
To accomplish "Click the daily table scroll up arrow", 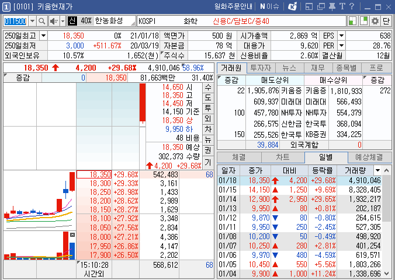I will pyautogui.click(x=387, y=170).
